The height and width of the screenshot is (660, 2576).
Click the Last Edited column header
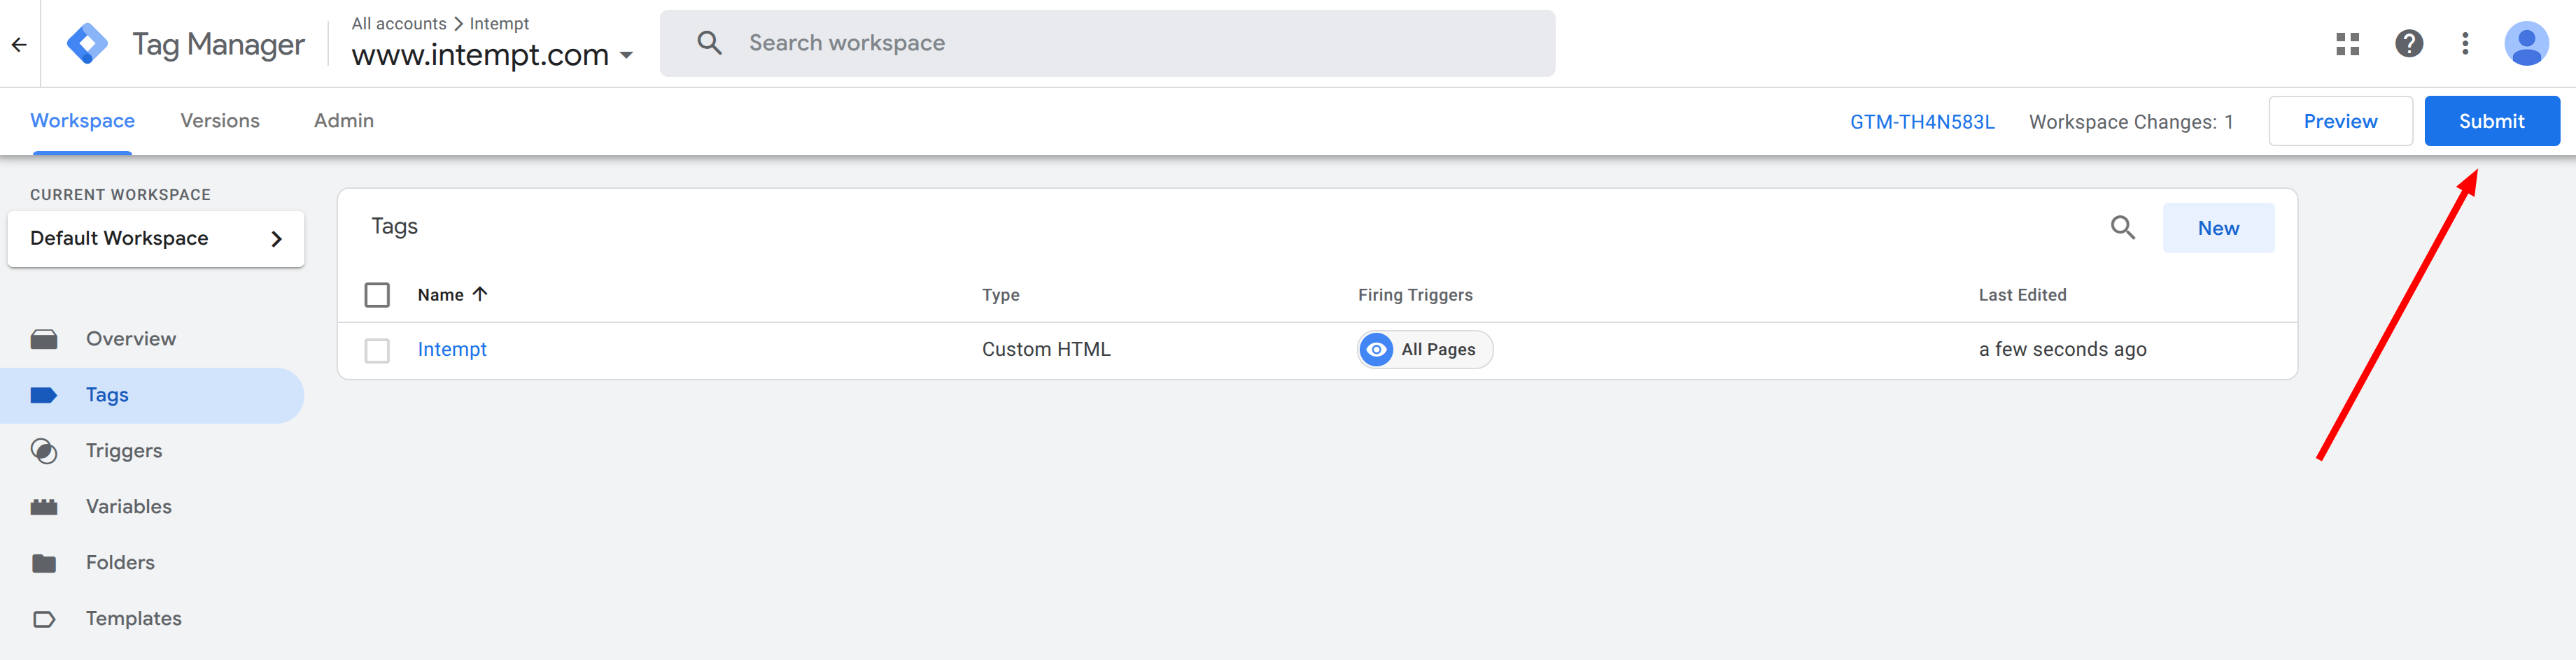point(2022,294)
